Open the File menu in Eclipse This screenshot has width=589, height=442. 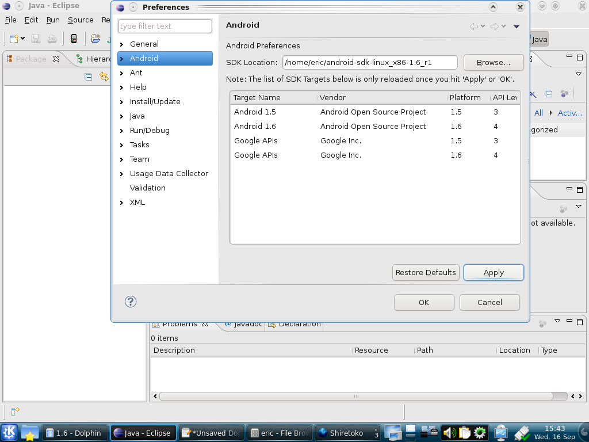[x=10, y=20]
